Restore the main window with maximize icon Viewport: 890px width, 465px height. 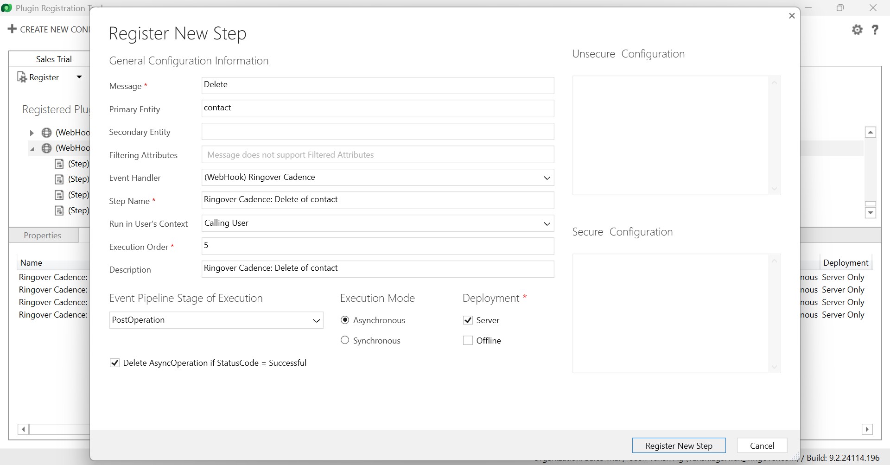coord(840,8)
